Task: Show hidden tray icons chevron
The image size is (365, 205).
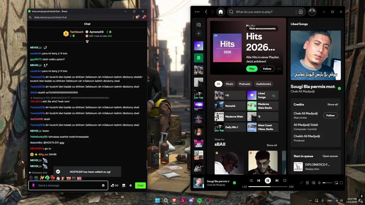Action: click(311, 200)
